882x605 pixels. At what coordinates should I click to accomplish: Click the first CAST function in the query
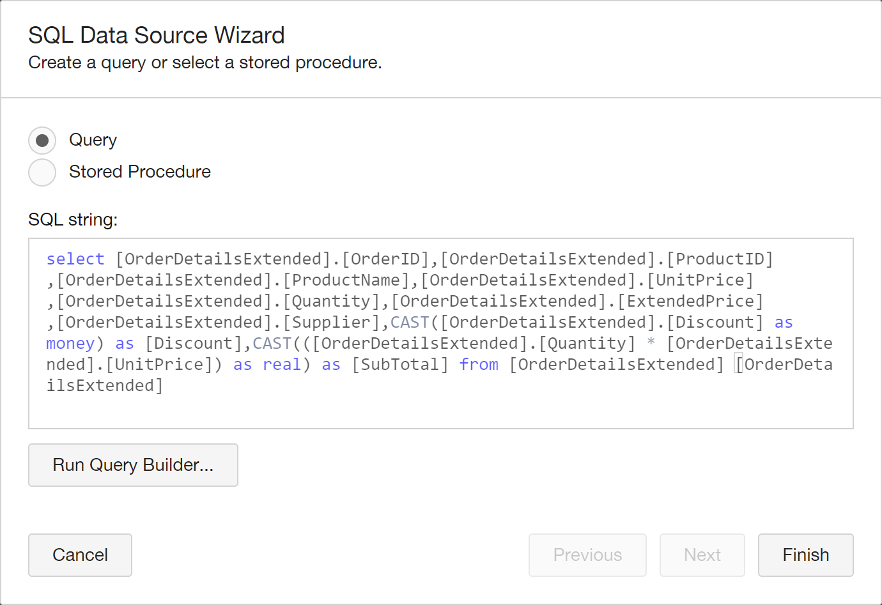click(410, 323)
